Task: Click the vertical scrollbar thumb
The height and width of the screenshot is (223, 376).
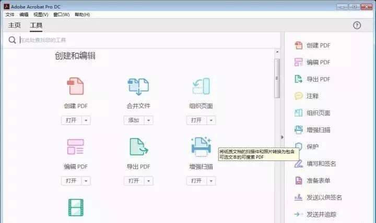Action: coord(277,78)
